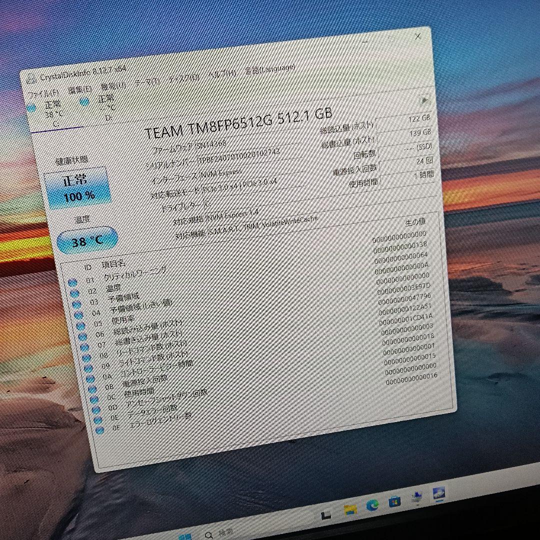Image resolution: width=540 pixels, height=540 pixels.
Task: Click status icon of row 07 総書き込み量
Action: (84, 347)
